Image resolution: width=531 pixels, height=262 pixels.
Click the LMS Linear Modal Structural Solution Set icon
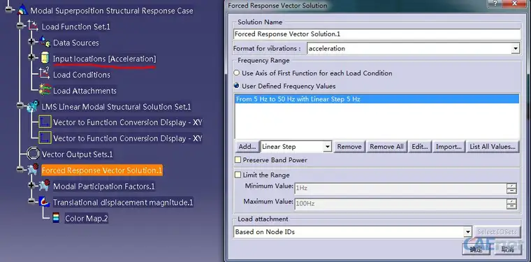click(34, 106)
